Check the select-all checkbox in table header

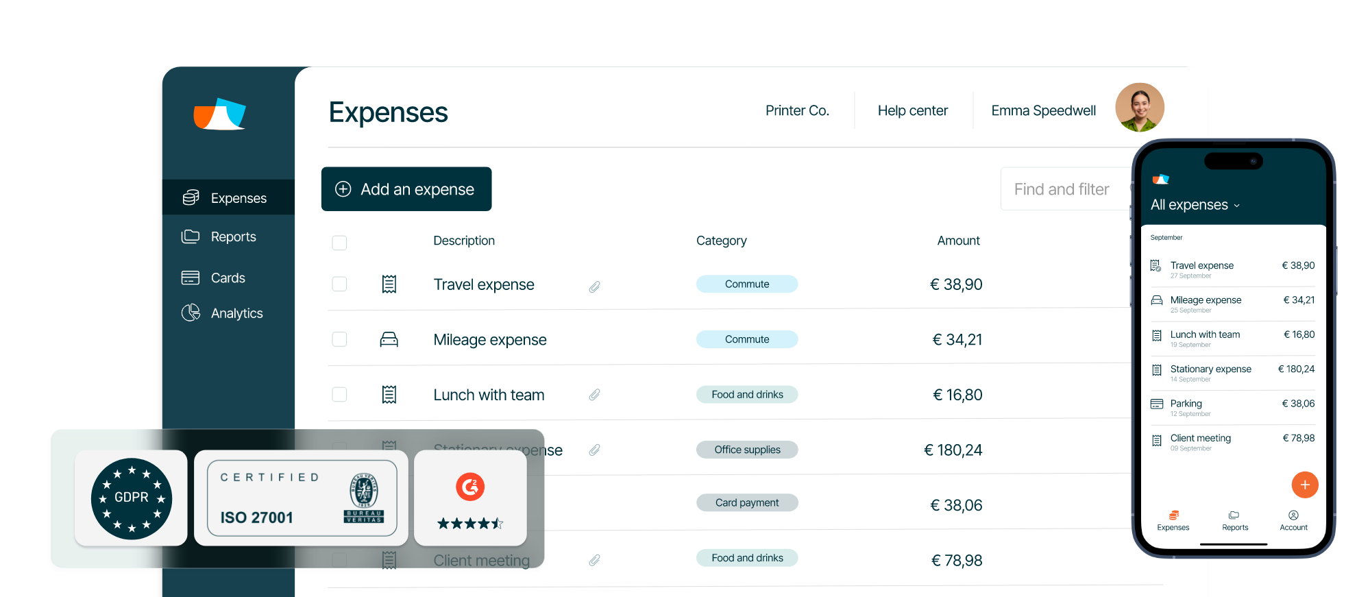tap(339, 243)
